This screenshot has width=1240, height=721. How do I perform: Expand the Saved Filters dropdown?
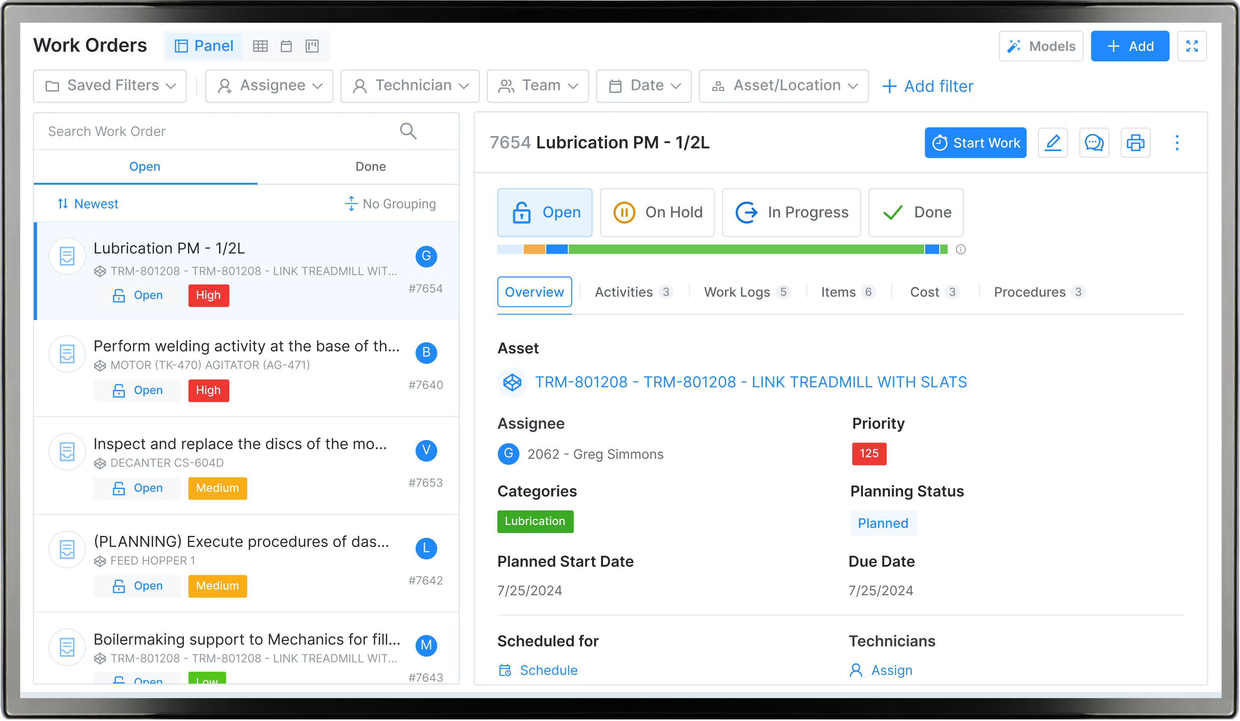(110, 86)
